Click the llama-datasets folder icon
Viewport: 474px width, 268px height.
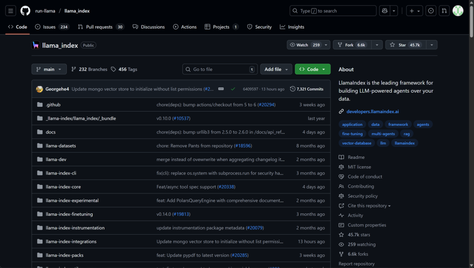[x=39, y=145]
